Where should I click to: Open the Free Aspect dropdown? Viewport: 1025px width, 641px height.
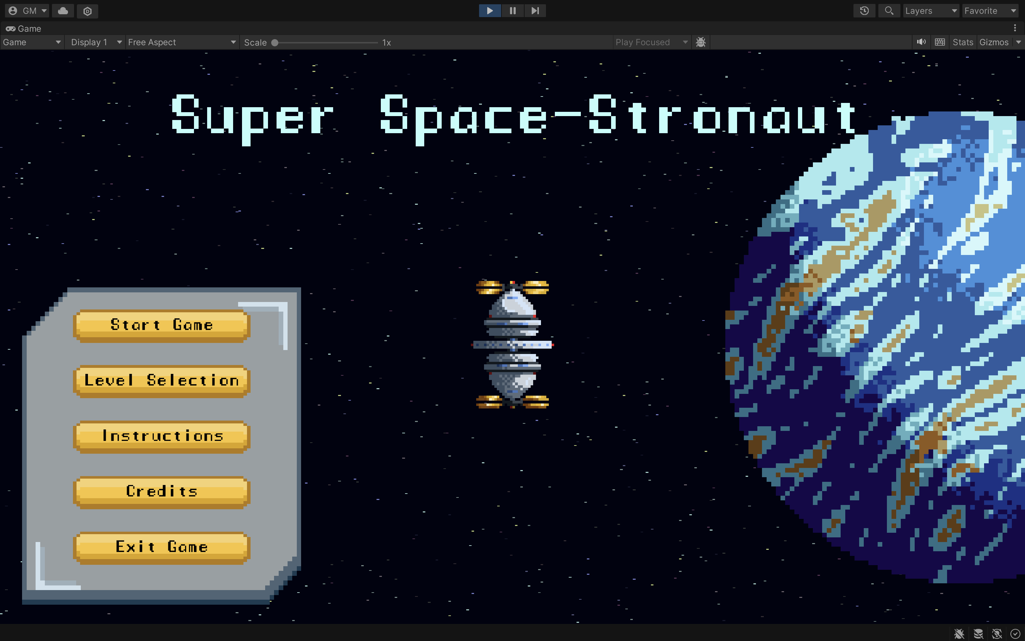click(x=182, y=42)
